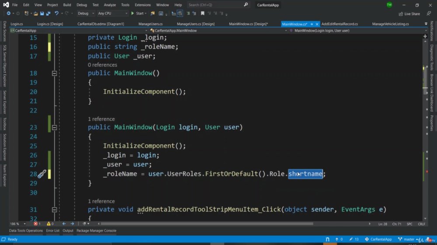Click the CarRentalApp repository in status bar
This screenshot has width=437, height=245.
click(378, 239)
